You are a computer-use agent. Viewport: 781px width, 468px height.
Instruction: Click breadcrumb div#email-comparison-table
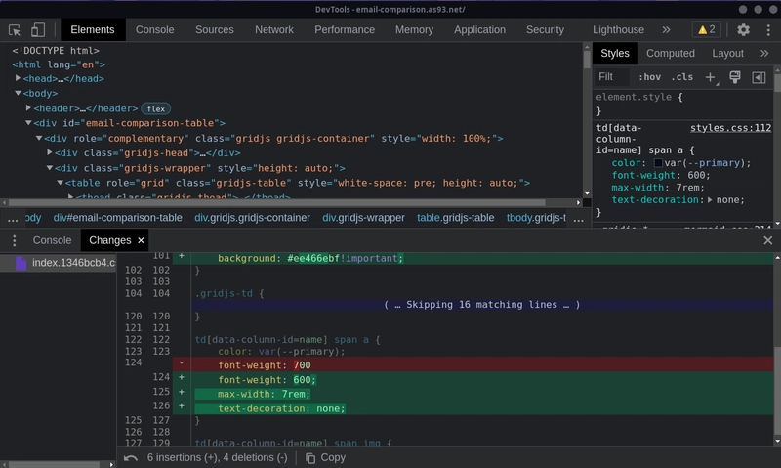(x=117, y=218)
